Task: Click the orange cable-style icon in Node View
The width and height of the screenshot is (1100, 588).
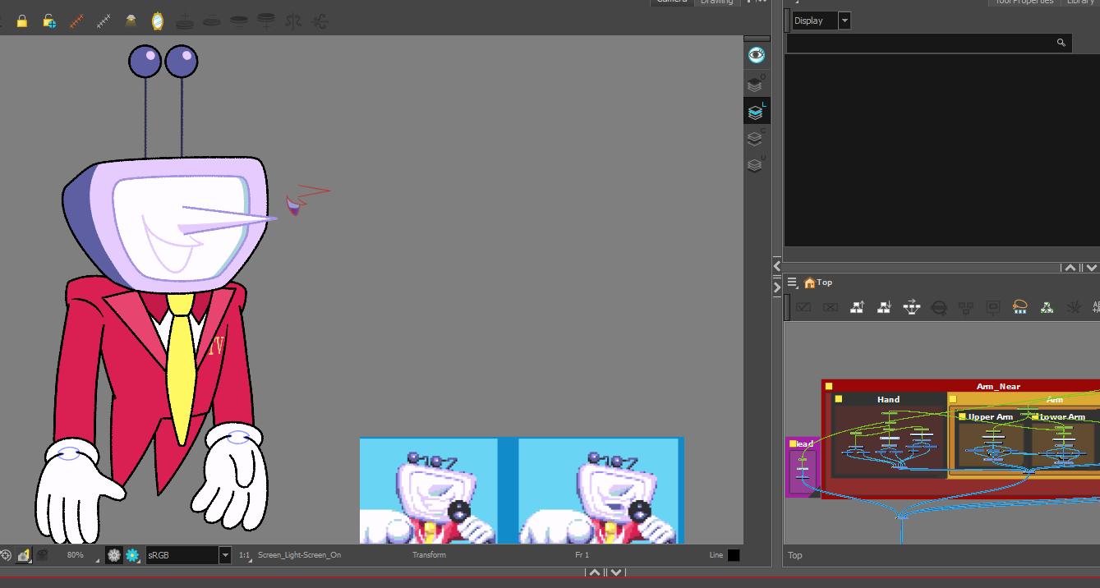Action: 1020,307
